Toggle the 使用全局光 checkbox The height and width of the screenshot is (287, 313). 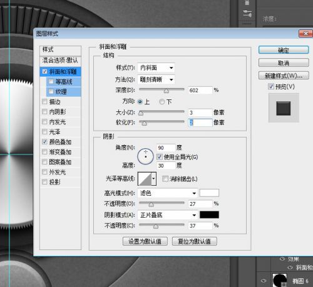pyautogui.click(x=160, y=157)
